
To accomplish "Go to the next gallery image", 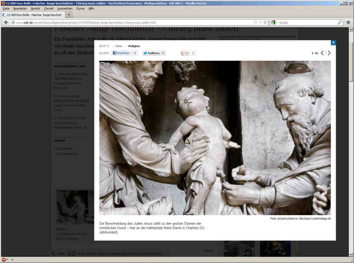I will click(329, 53).
